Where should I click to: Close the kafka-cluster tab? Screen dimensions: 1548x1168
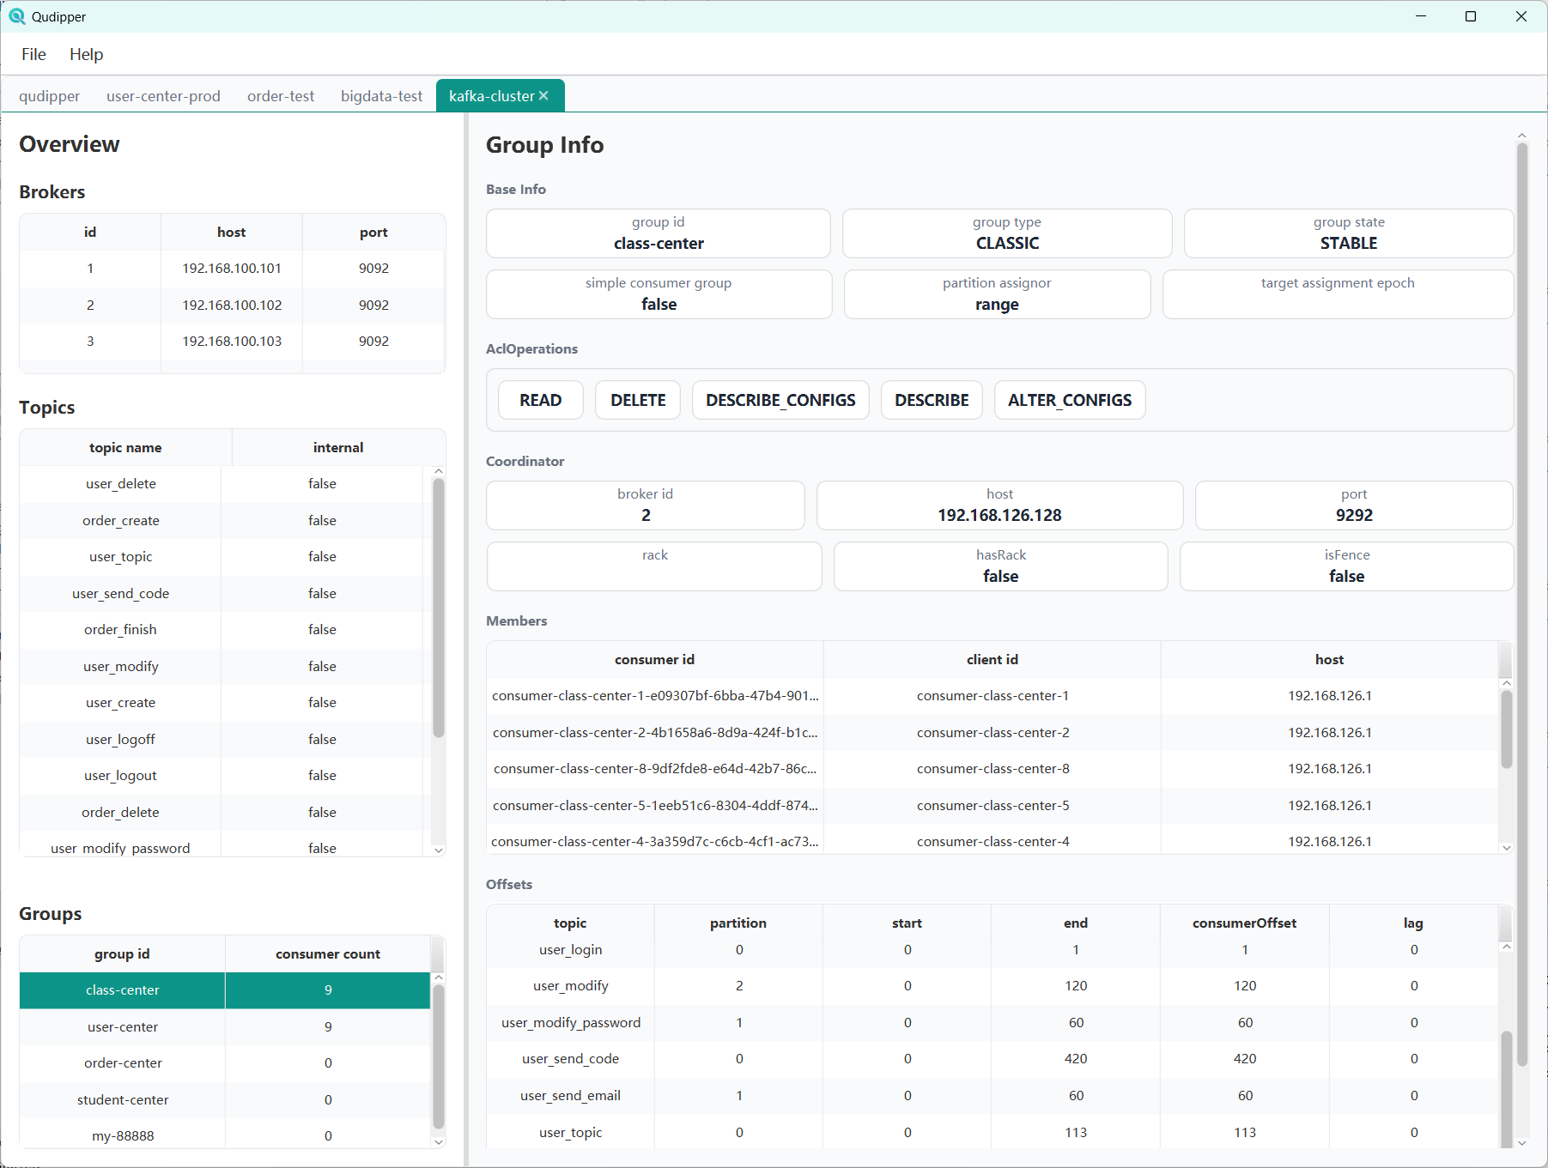click(543, 95)
